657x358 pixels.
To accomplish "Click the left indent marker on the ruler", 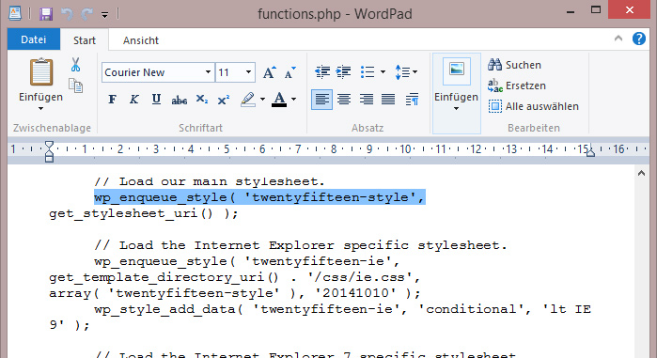I will click(x=49, y=151).
